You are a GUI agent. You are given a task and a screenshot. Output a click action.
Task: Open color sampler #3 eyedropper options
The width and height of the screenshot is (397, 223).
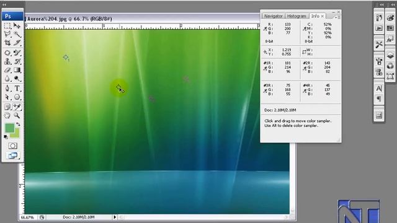(x=265, y=90)
